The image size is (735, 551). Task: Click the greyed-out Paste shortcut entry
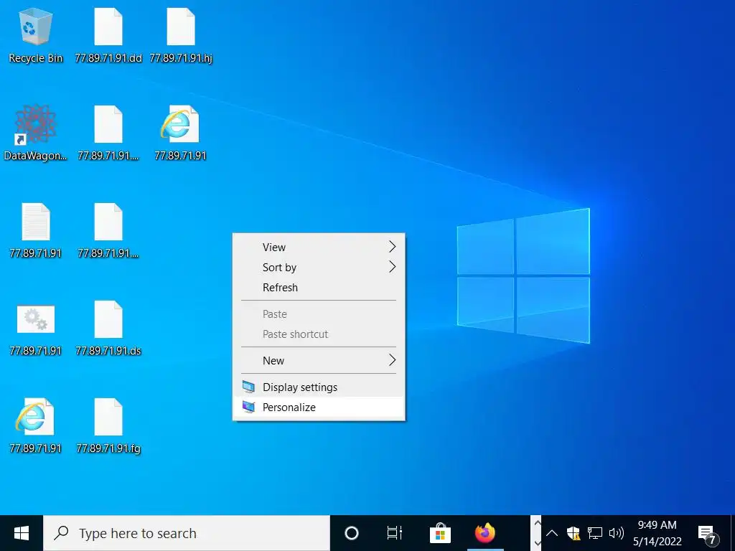coord(319,334)
